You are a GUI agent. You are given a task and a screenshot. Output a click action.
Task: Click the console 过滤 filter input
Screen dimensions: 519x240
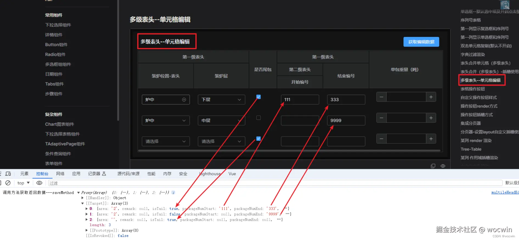(x=275, y=183)
